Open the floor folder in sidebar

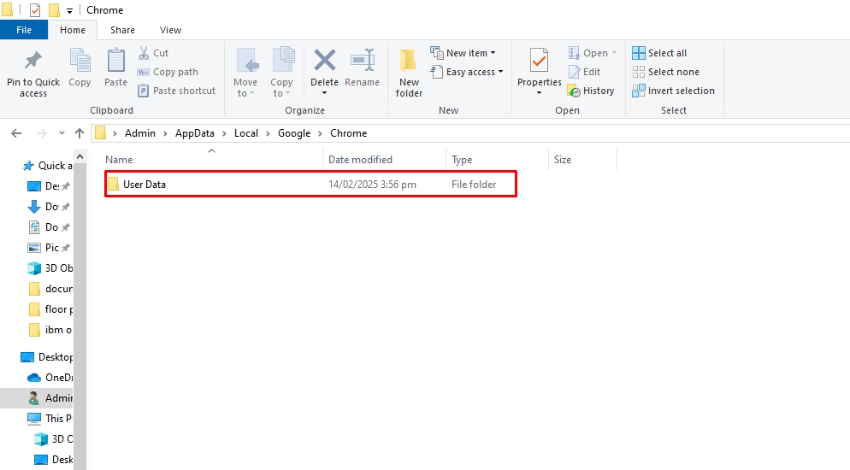coord(50,309)
